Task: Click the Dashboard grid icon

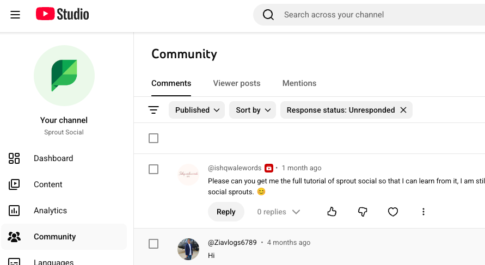Action: point(14,158)
